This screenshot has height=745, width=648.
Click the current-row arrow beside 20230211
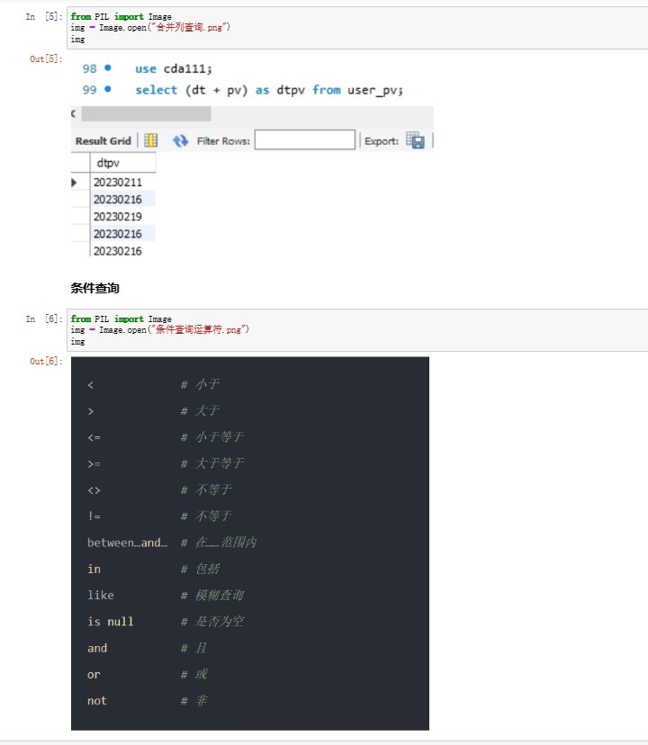tap(74, 183)
